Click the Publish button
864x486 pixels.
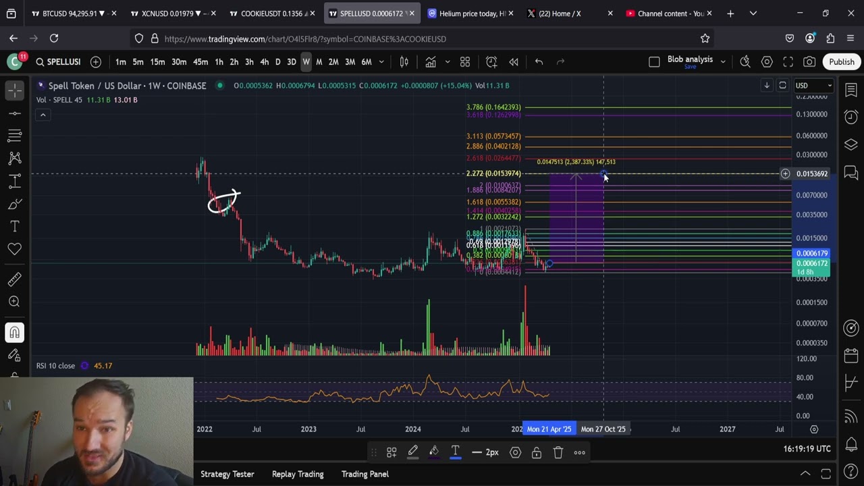pos(842,62)
